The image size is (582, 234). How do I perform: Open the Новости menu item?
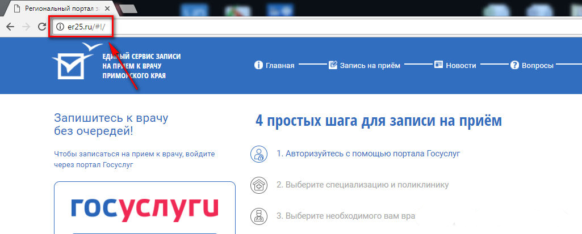[460, 65]
